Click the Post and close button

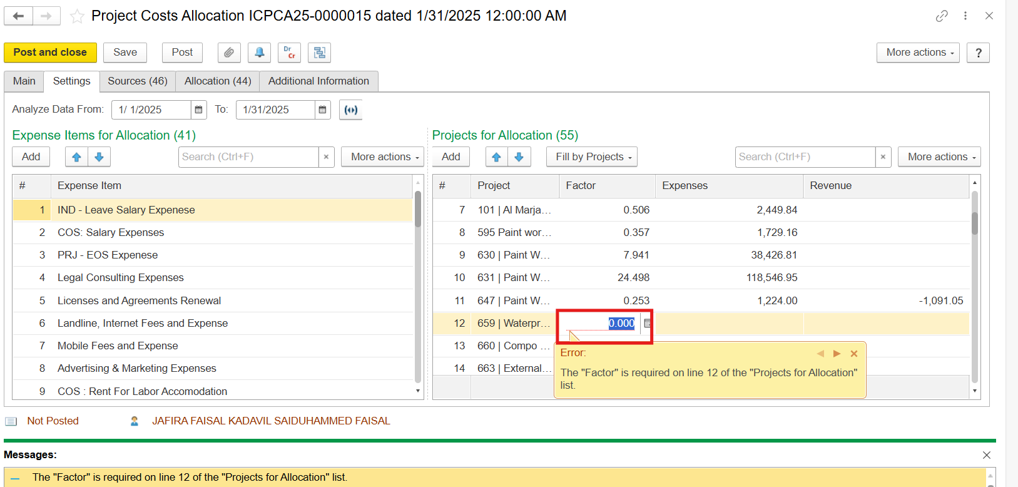coord(50,53)
